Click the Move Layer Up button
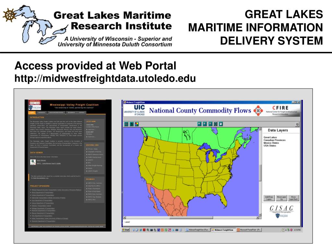 [281, 198]
